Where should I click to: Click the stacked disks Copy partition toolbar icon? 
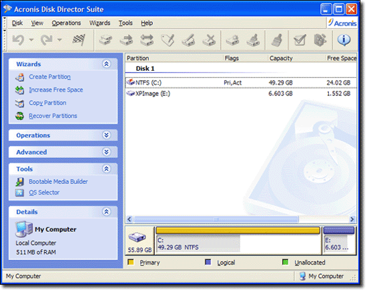point(105,40)
